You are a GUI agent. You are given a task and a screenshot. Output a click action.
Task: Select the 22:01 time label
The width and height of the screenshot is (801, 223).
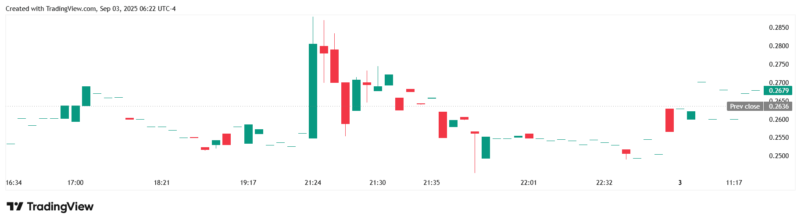click(529, 183)
